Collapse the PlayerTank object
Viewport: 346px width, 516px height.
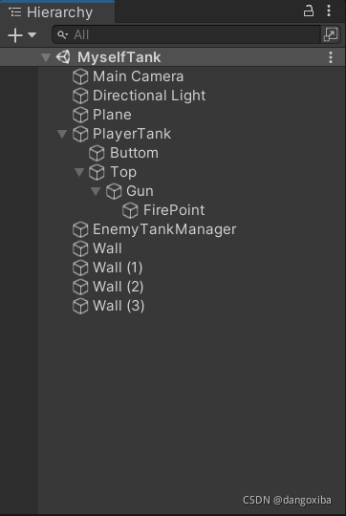(62, 134)
